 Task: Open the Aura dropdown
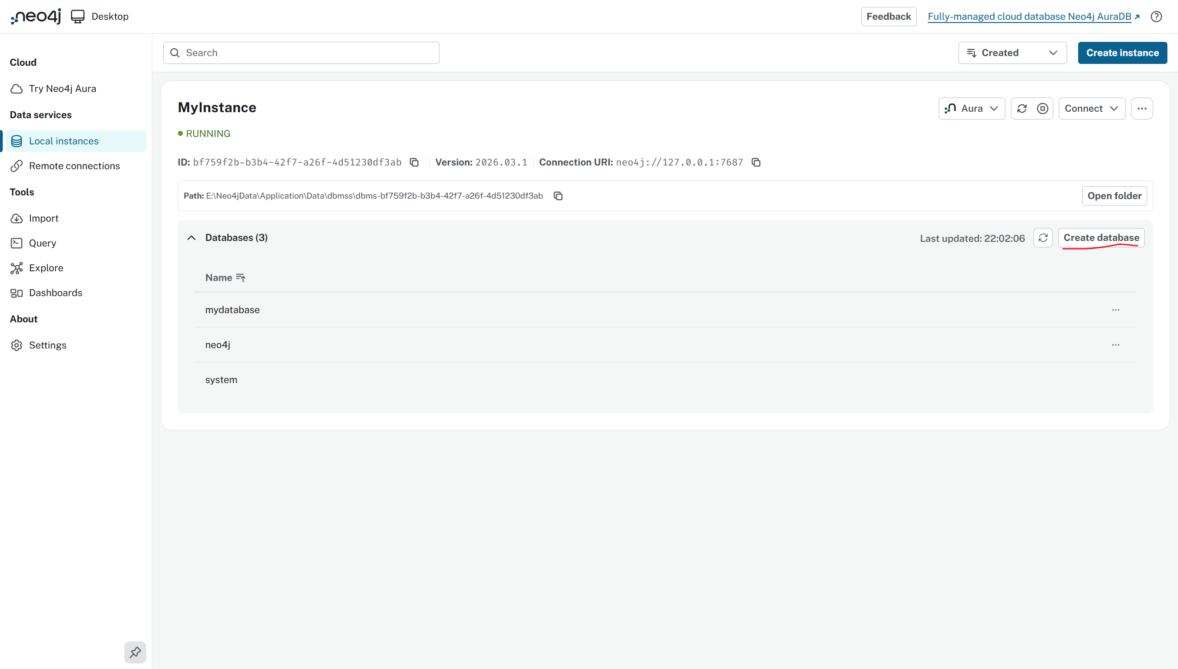(972, 109)
